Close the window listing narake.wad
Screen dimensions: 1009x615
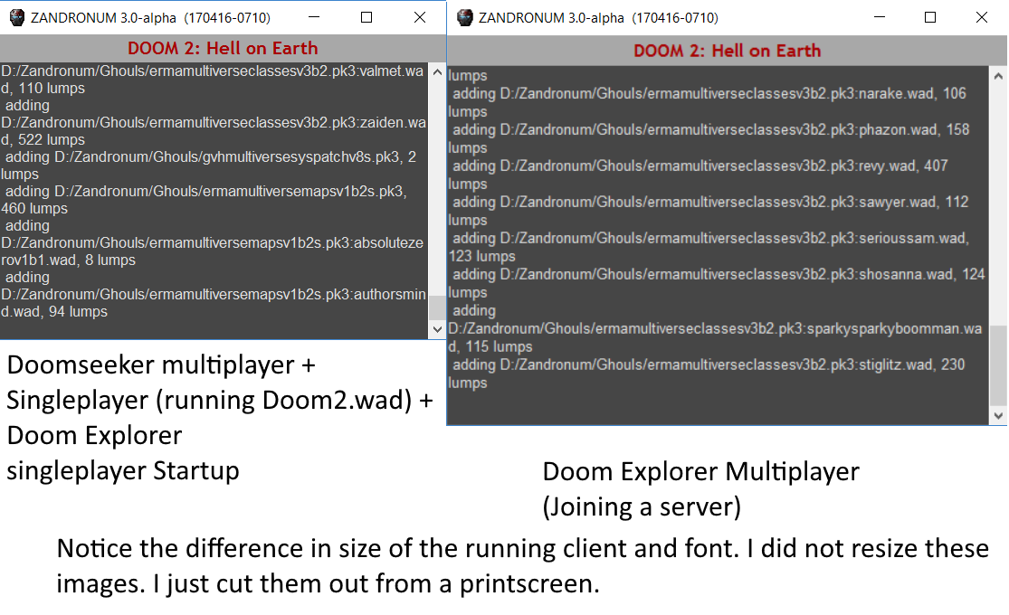click(x=983, y=17)
